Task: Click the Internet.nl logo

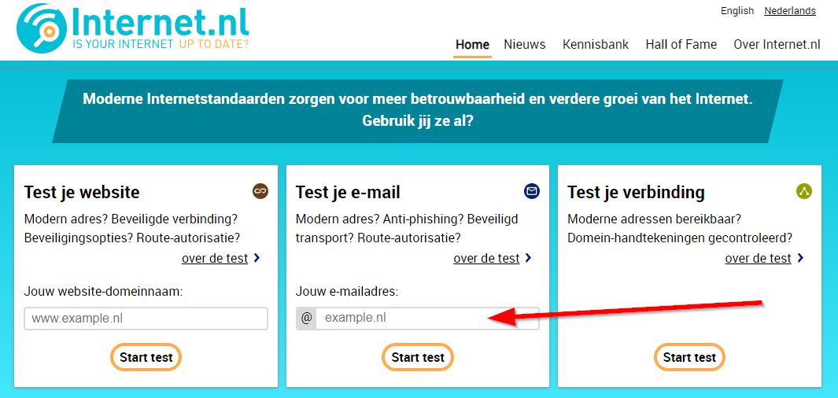Action: tap(132, 28)
